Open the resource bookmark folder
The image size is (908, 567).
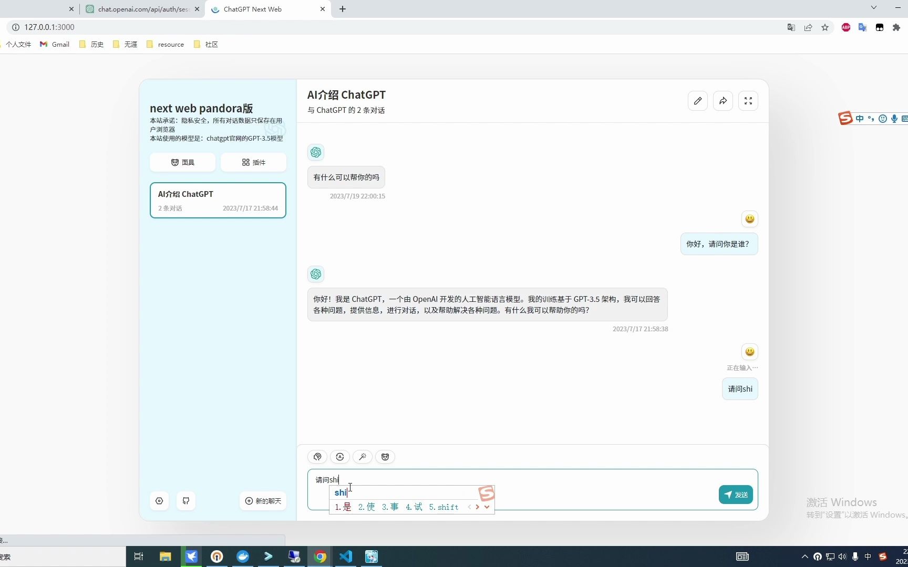[165, 45]
